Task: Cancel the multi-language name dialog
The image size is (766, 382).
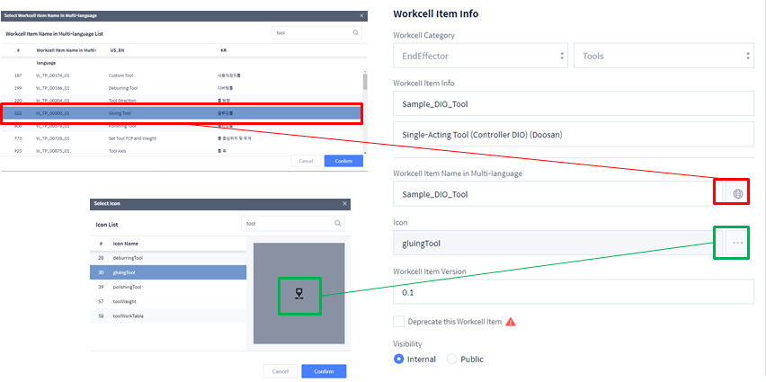Action: [x=306, y=161]
